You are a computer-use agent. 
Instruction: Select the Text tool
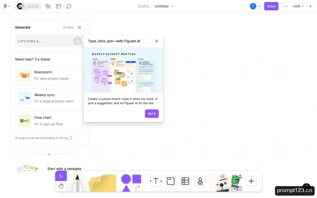(156, 181)
